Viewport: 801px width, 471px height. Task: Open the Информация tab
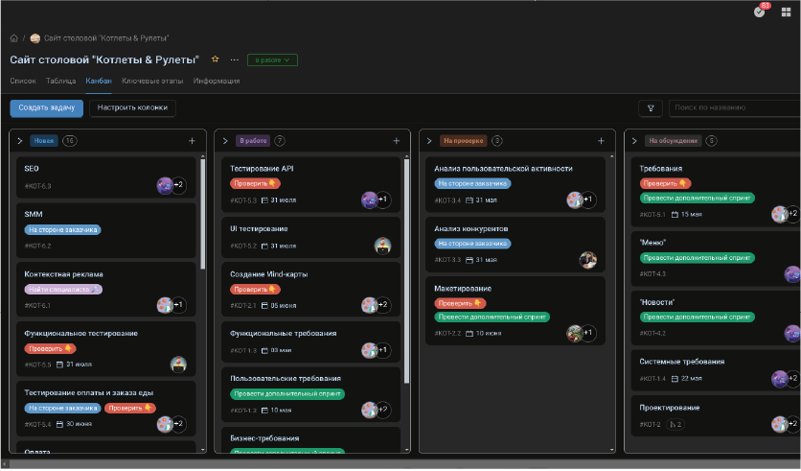pos(217,81)
